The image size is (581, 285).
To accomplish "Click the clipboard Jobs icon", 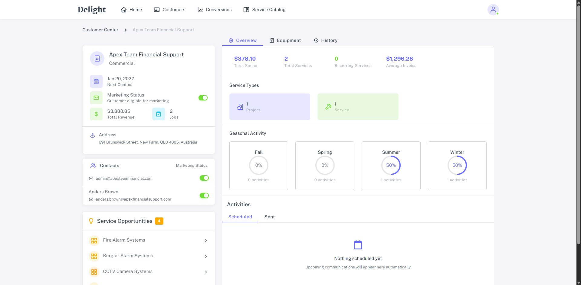I will tap(159, 114).
